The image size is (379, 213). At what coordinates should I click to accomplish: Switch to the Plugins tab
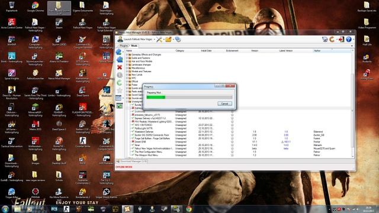click(x=124, y=46)
